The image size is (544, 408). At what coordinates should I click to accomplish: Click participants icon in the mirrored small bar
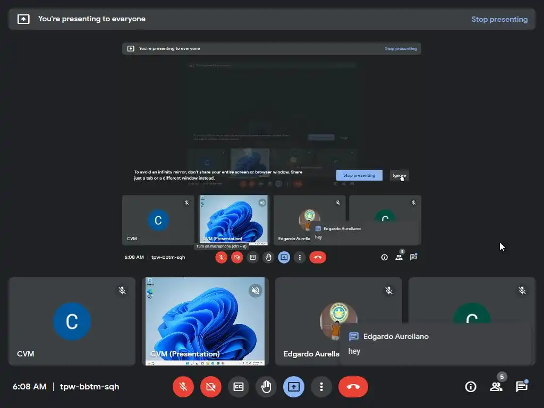pyautogui.click(x=399, y=258)
